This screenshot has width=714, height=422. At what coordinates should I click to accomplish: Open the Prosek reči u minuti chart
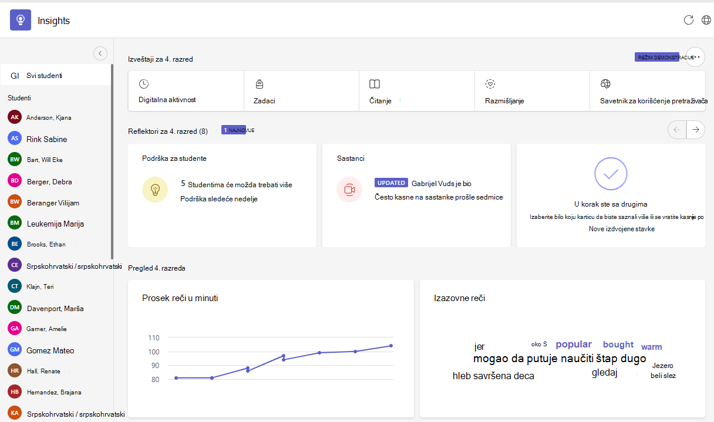click(x=271, y=349)
